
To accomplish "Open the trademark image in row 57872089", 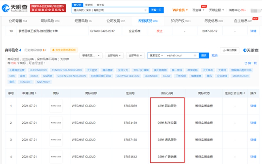I will [56, 106].
